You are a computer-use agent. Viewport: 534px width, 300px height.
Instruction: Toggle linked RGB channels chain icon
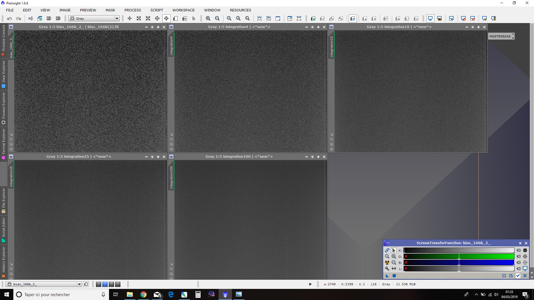pyautogui.click(x=387, y=250)
